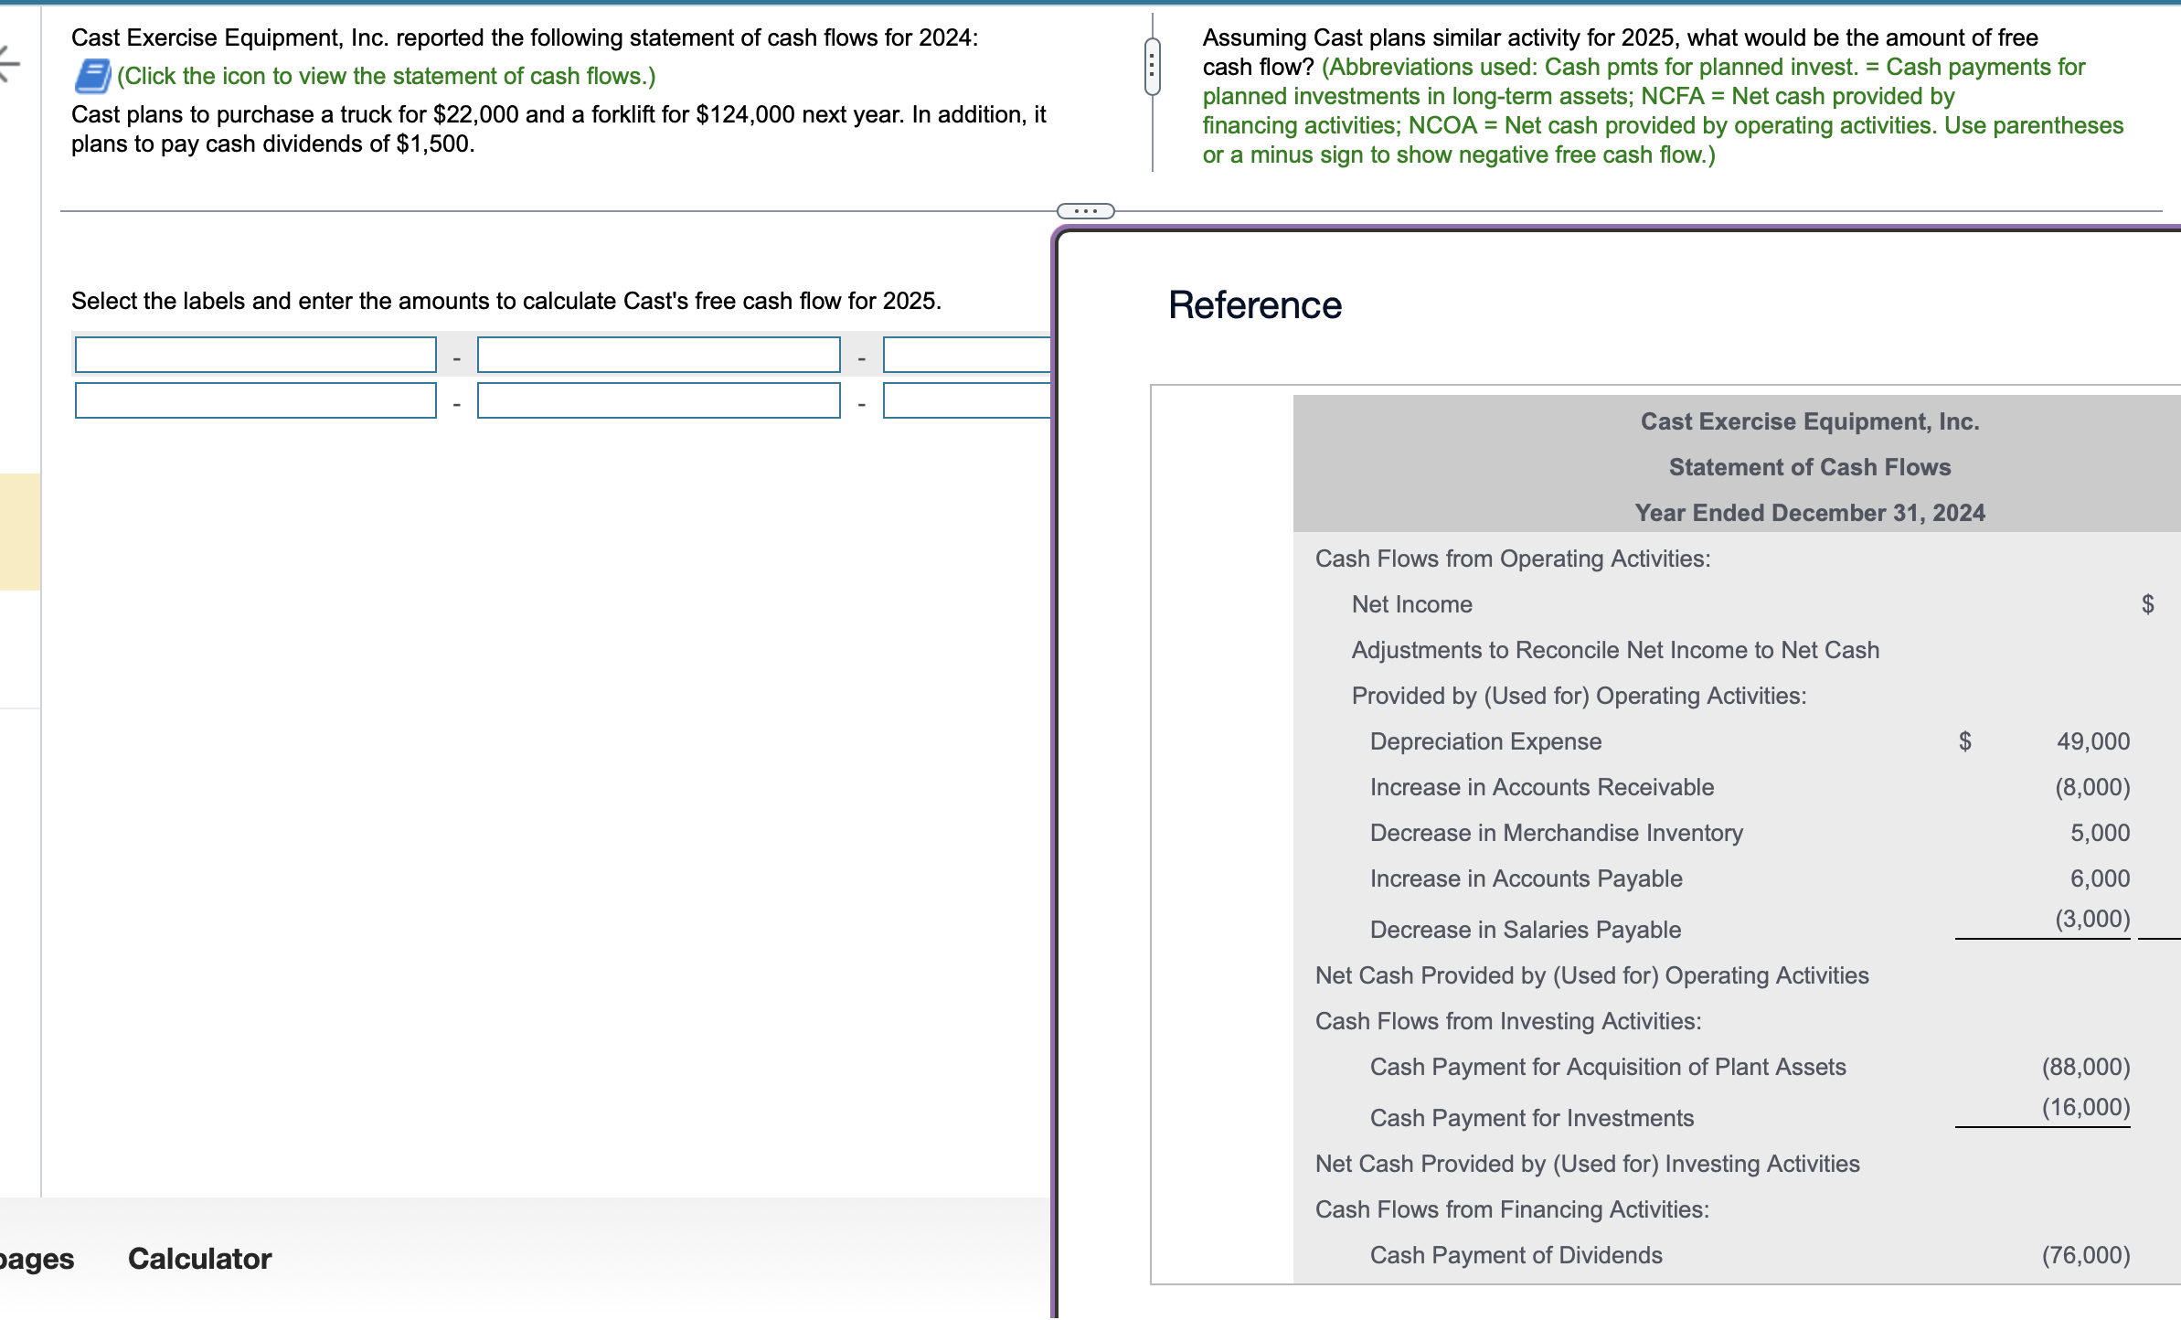Viewport: 2181px width, 1320px height.
Task: Click the Reference dialog heading
Action: 1254,305
